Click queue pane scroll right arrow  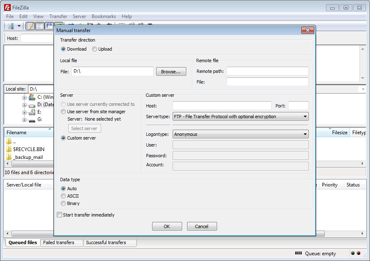tap(363, 233)
